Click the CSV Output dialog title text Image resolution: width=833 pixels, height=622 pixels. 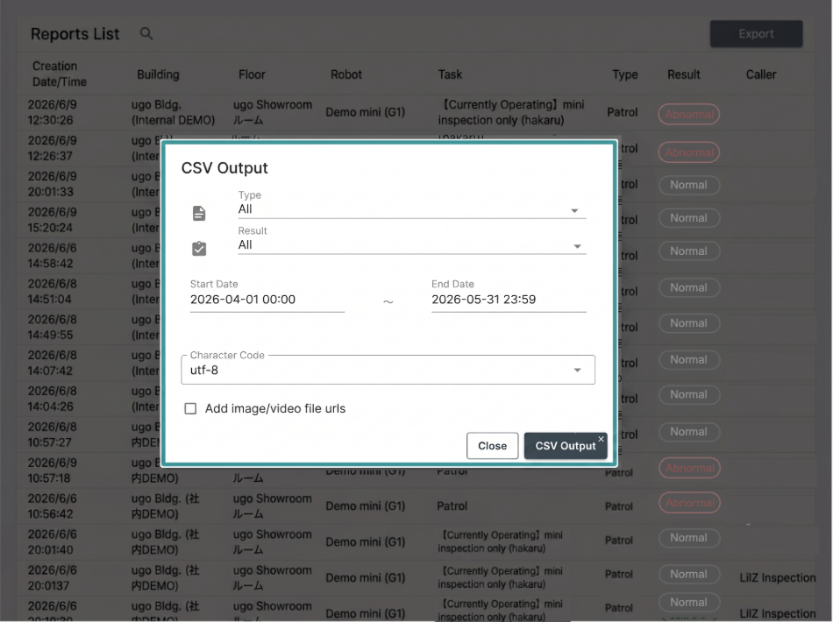pos(224,167)
